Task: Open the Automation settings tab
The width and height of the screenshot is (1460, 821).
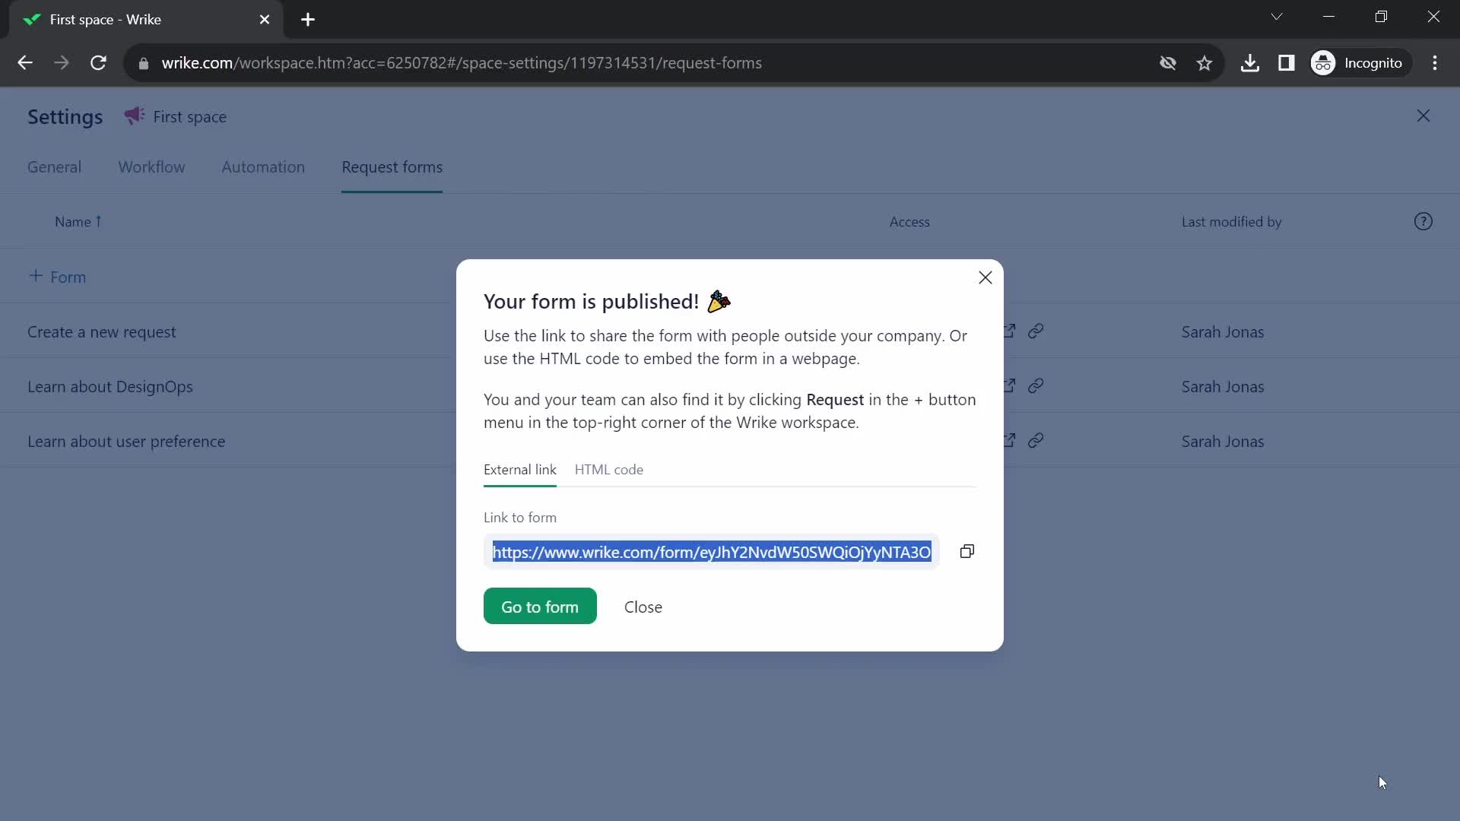Action: coord(263,167)
